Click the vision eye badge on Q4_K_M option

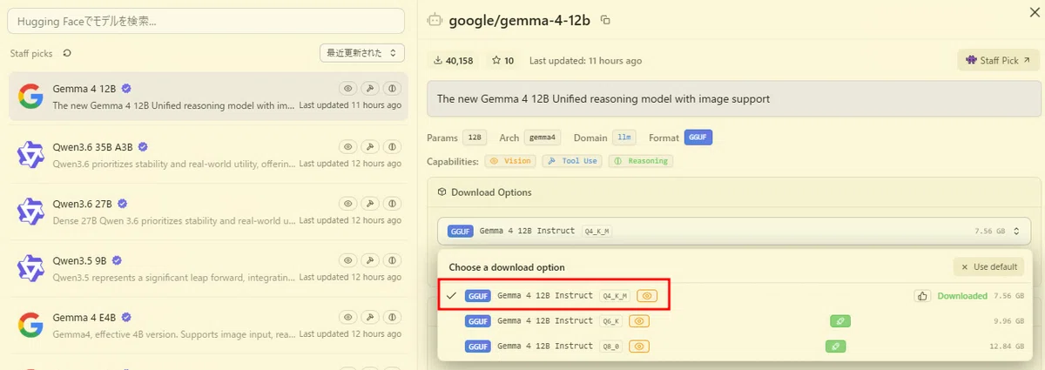tap(645, 296)
